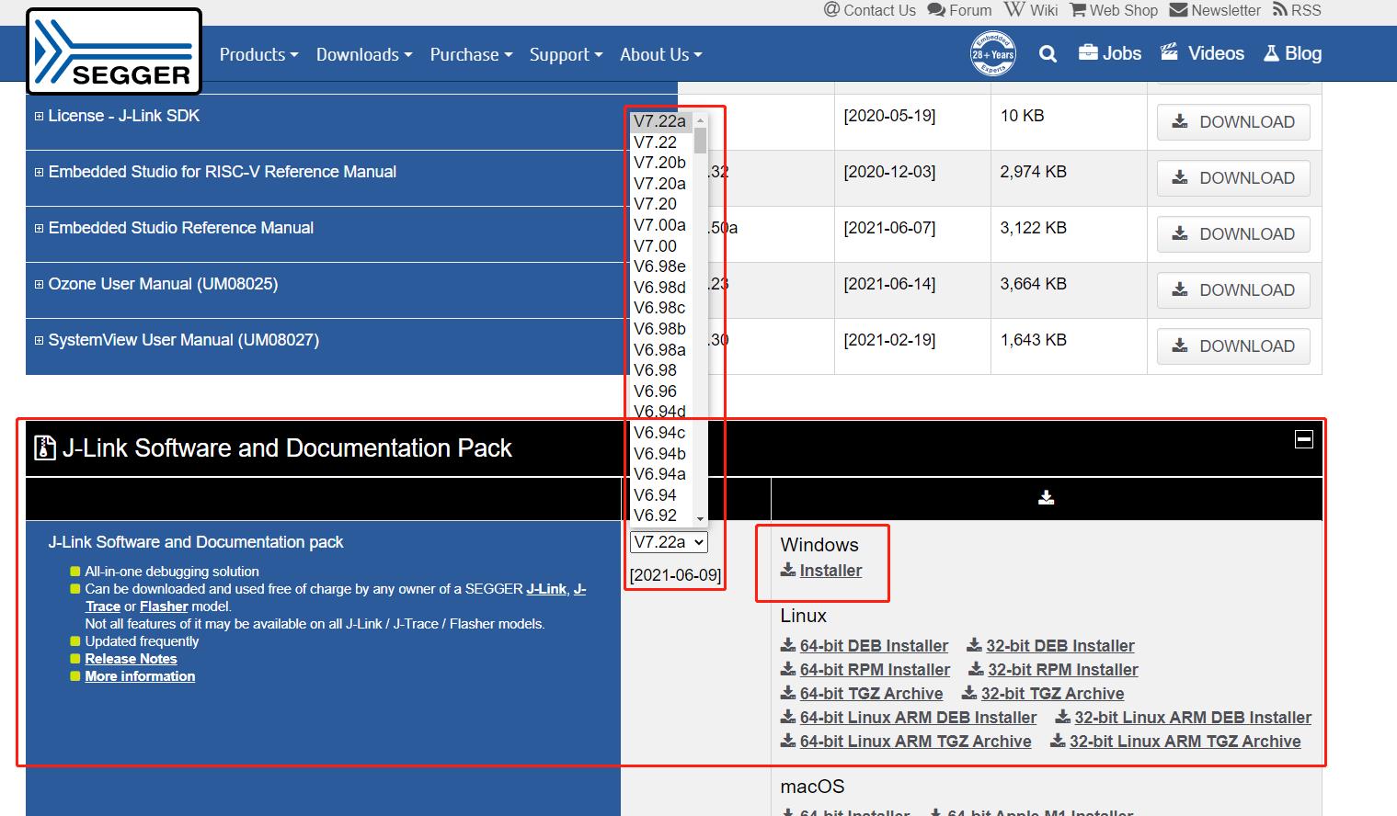The height and width of the screenshot is (816, 1397).
Task: Download the 32-bit DEB Installer
Action: [1050, 646]
